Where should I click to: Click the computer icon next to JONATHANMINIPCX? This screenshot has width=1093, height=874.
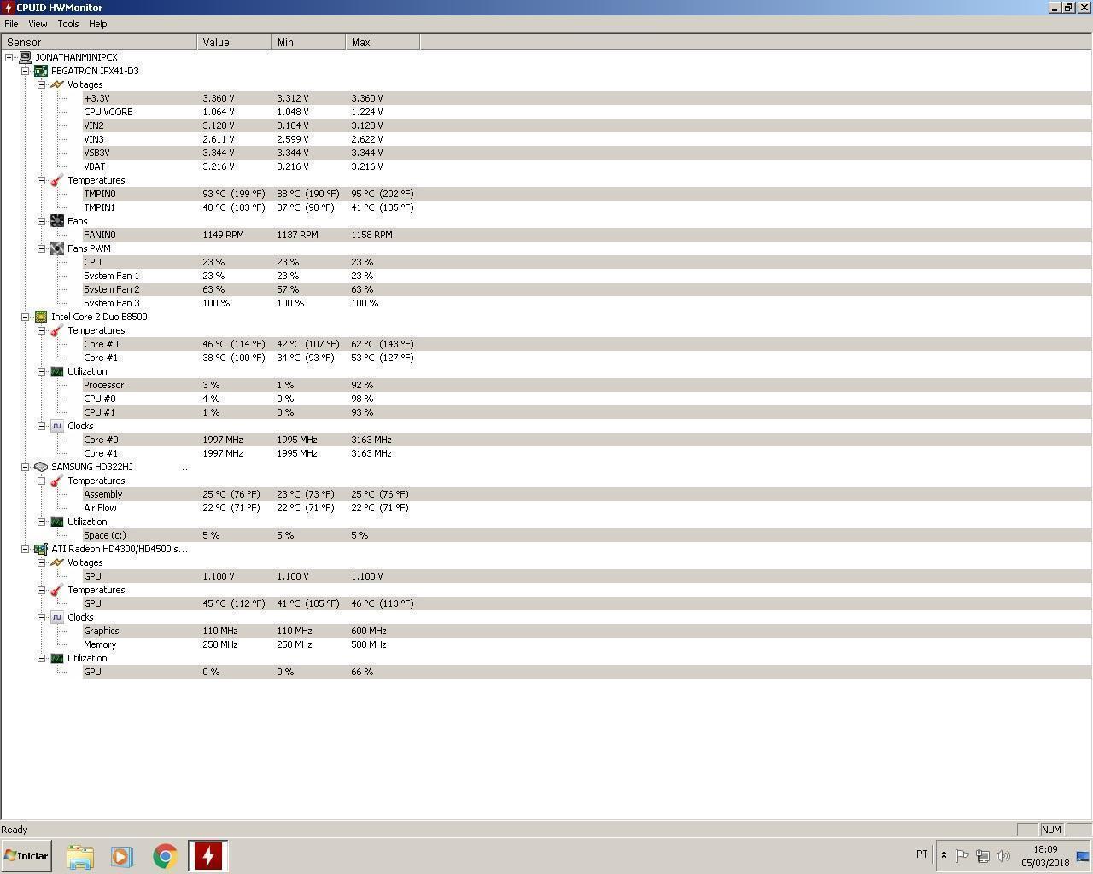click(25, 57)
